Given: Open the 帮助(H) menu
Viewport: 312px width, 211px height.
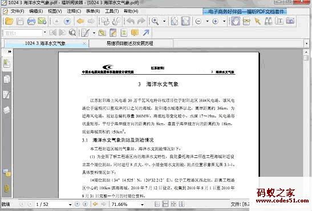Looking at the screenshot, I should 131,11.
